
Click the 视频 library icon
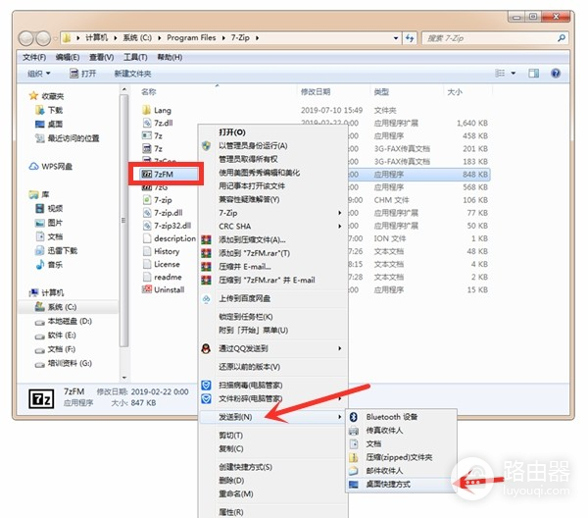point(40,208)
